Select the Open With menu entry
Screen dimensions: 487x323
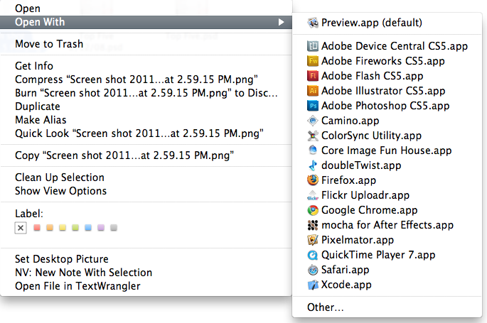tap(146, 22)
